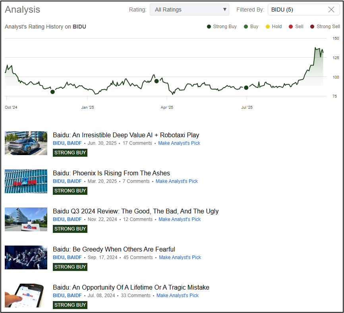
Task: Open the smartphone Baidu app thumbnail
Action: click(26, 295)
